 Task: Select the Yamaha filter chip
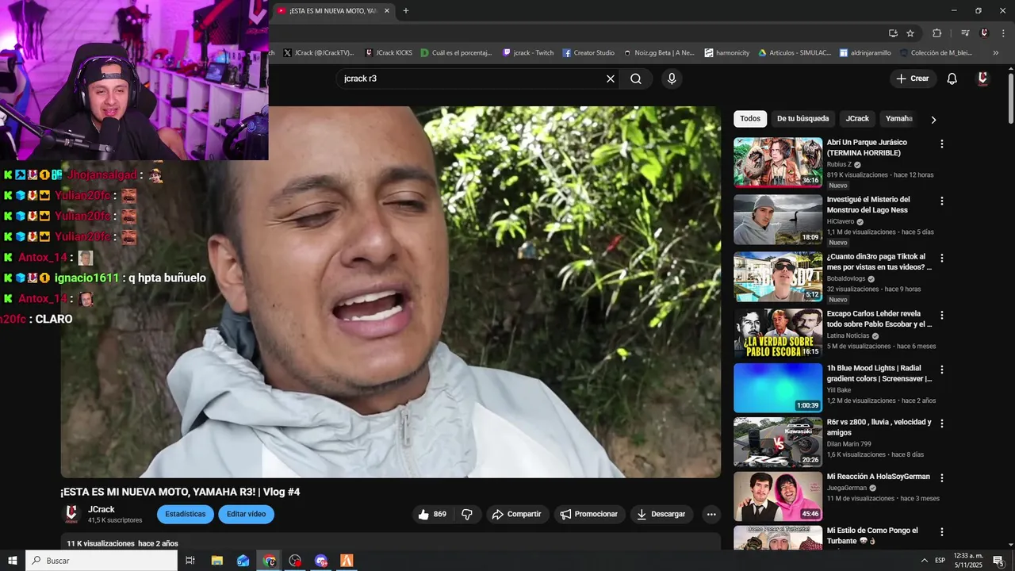pos(899,119)
